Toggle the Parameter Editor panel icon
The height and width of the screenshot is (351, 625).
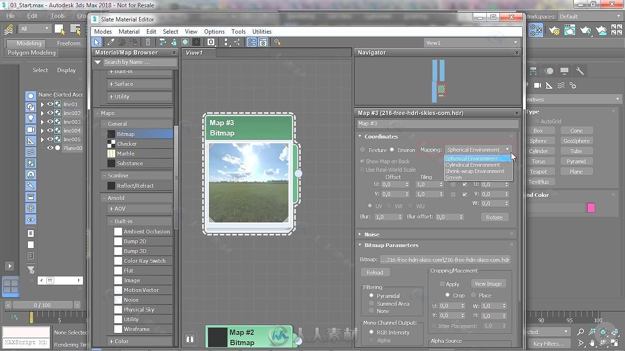click(263, 42)
